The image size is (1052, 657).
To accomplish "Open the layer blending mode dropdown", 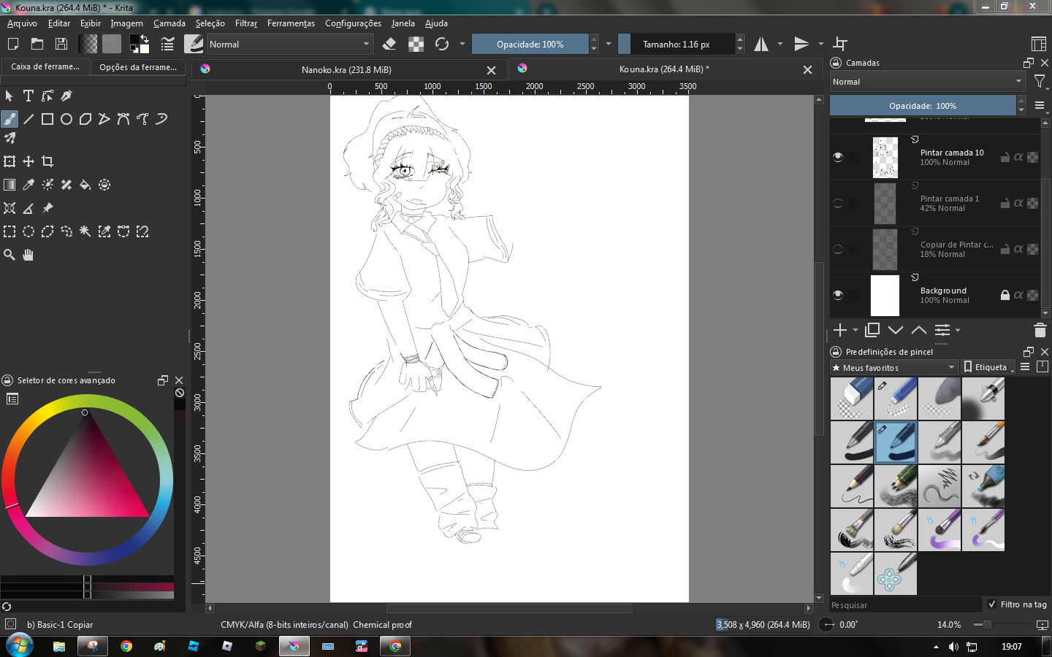I will pyautogui.click(x=926, y=82).
